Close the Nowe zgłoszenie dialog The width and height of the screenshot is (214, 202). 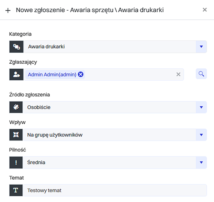click(205, 10)
